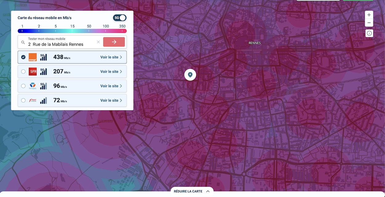Click the Mb/s speed color gradient scale

tap(72, 31)
